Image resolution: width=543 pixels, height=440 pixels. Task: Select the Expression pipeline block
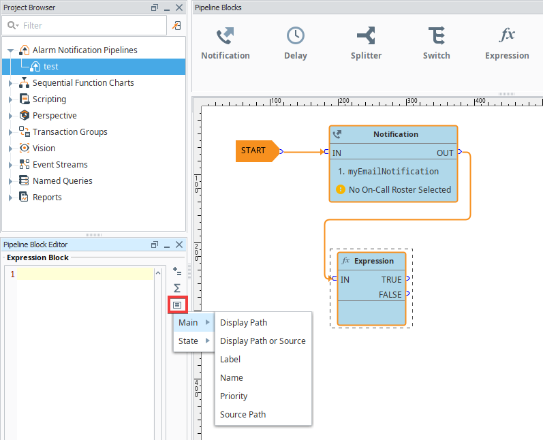click(x=507, y=44)
